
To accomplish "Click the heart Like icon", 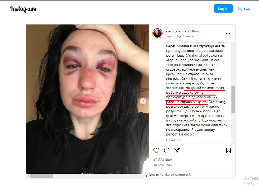I will coord(156,150).
